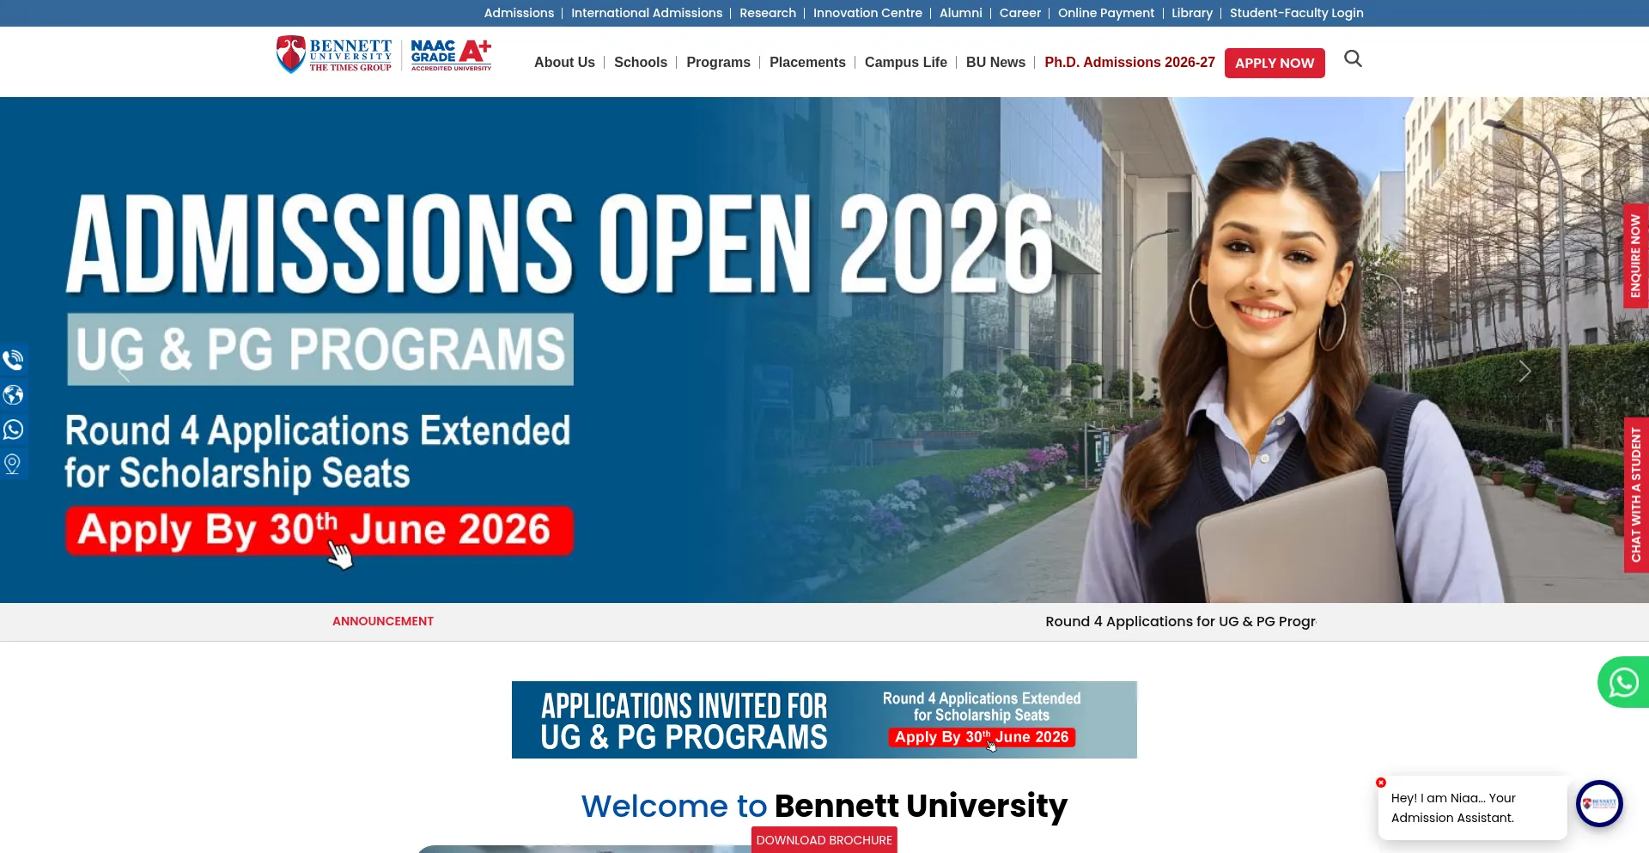Click the WhatsApp sidebar icon on left

[13, 430]
